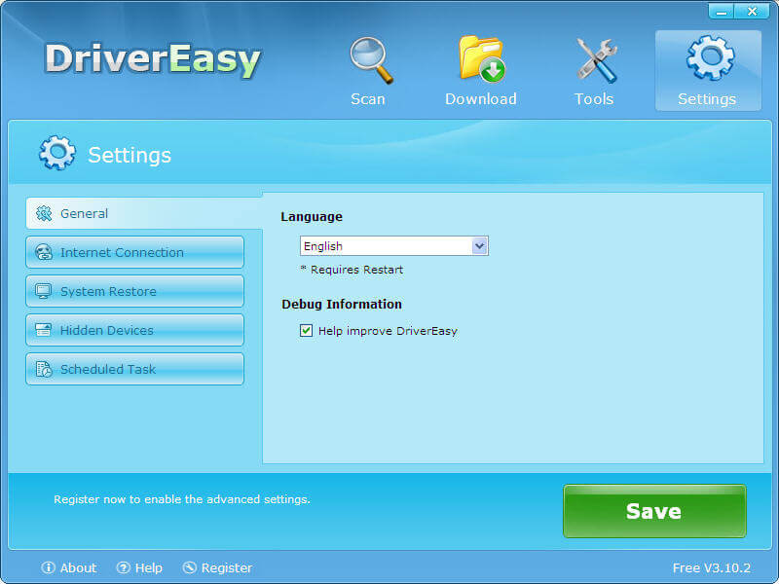
Task: Click the DriverEasy logo
Action: point(153,60)
